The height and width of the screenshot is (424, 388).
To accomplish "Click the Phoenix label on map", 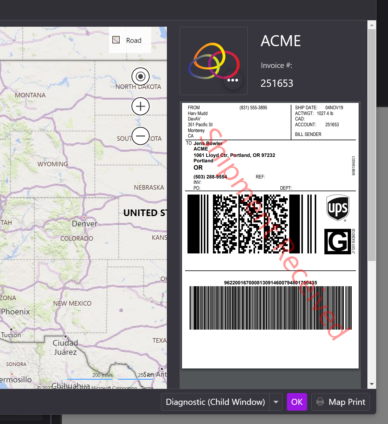I will coord(15,311).
